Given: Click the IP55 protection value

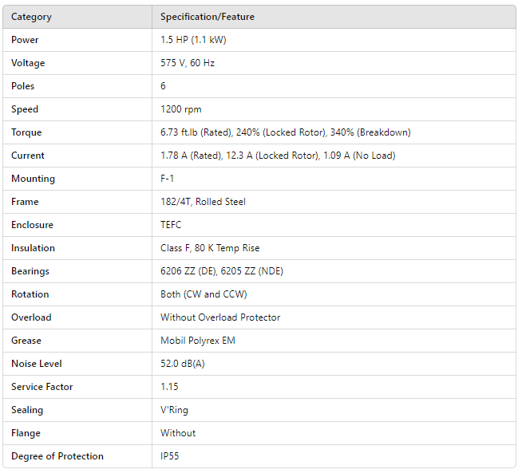Looking at the screenshot, I should pyautogui.click(x=172, y=456).
